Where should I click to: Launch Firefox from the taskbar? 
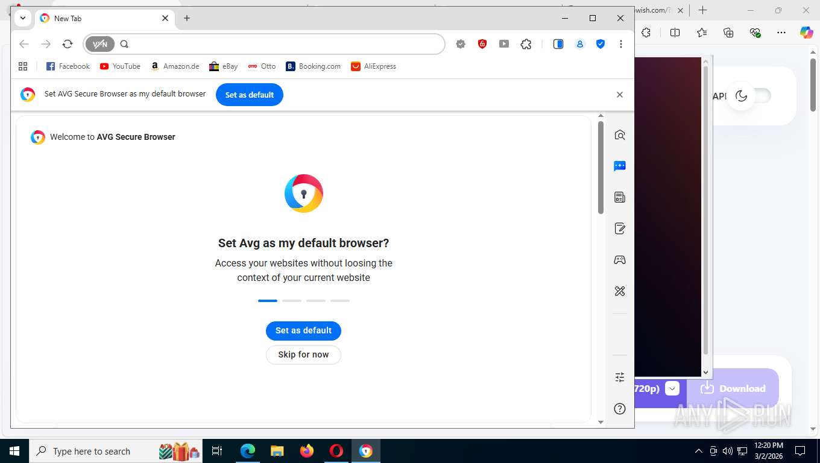[307, 451]
